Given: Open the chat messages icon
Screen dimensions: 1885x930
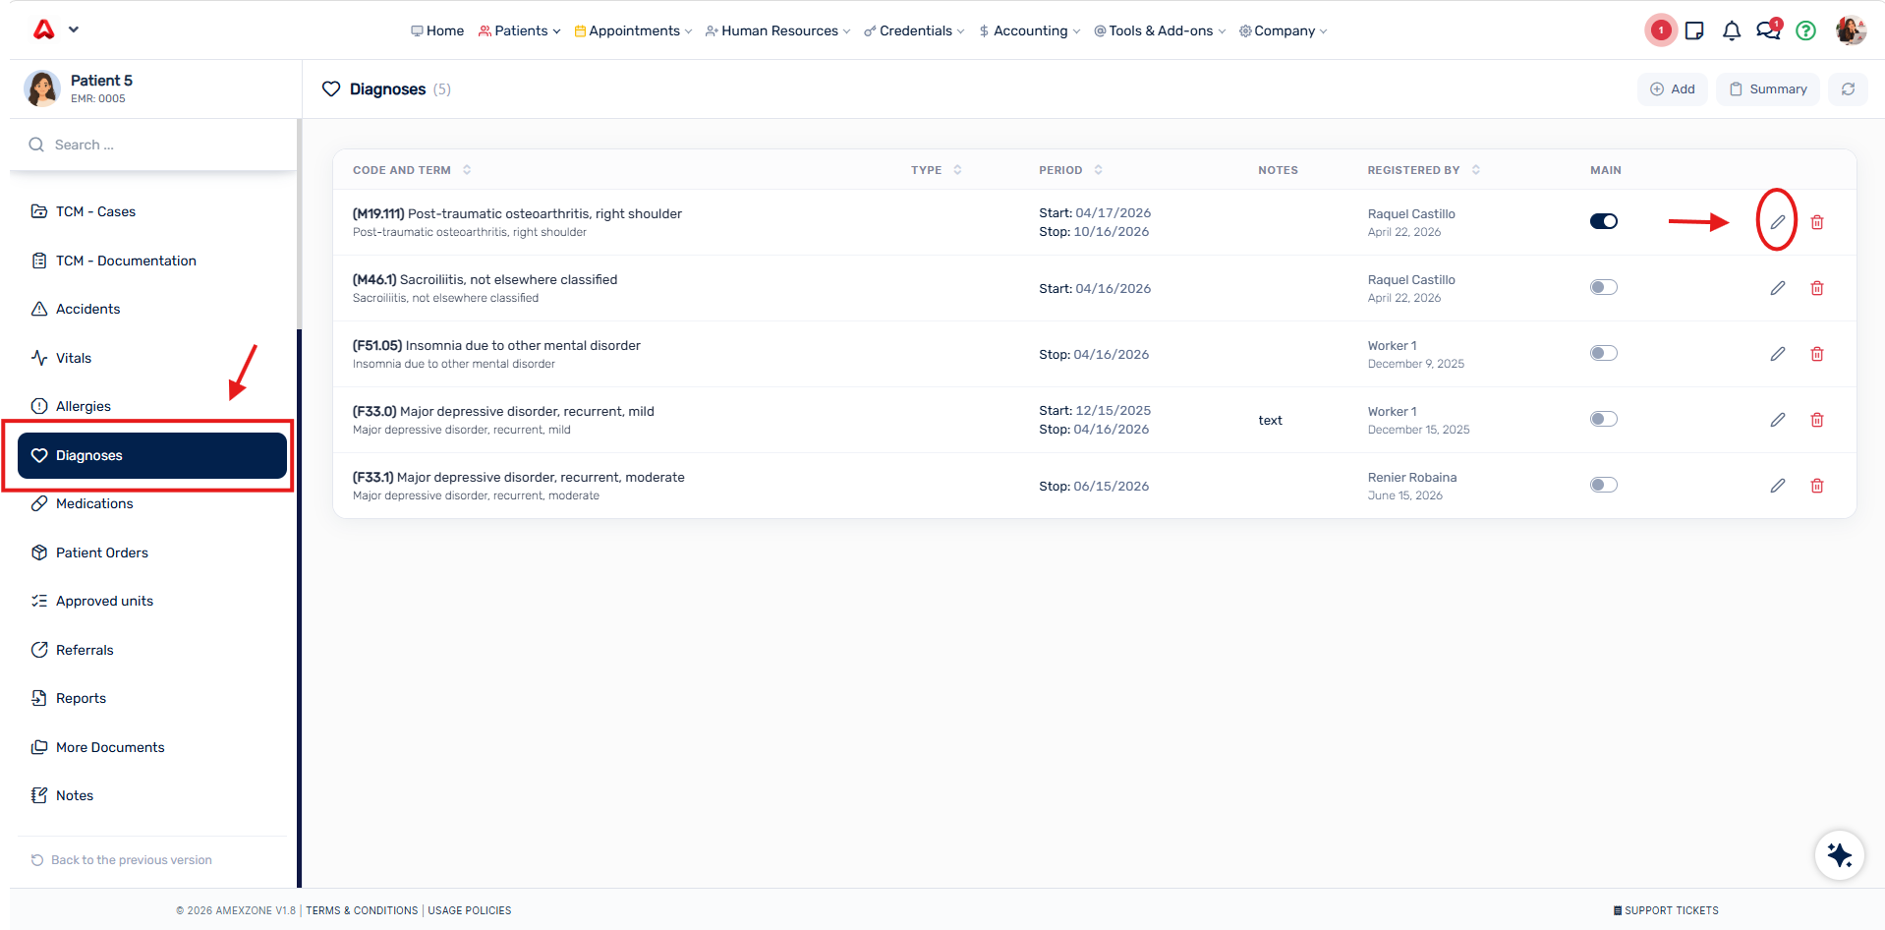Looking at the screenshot, I should pyautogui.click(x=1767, y=29).
